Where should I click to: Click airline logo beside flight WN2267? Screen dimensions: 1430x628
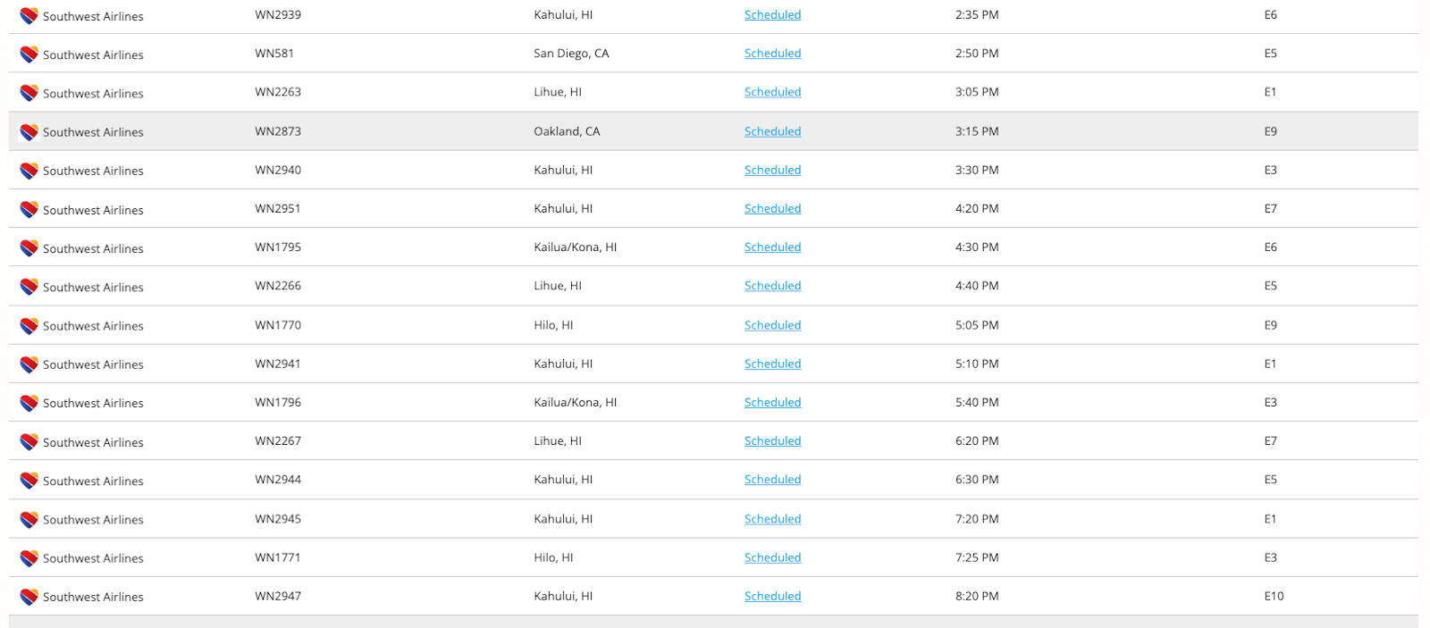tap(29, 442)
